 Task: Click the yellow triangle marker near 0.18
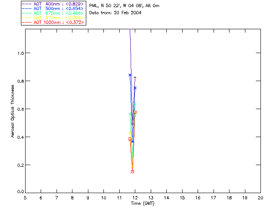132,167
